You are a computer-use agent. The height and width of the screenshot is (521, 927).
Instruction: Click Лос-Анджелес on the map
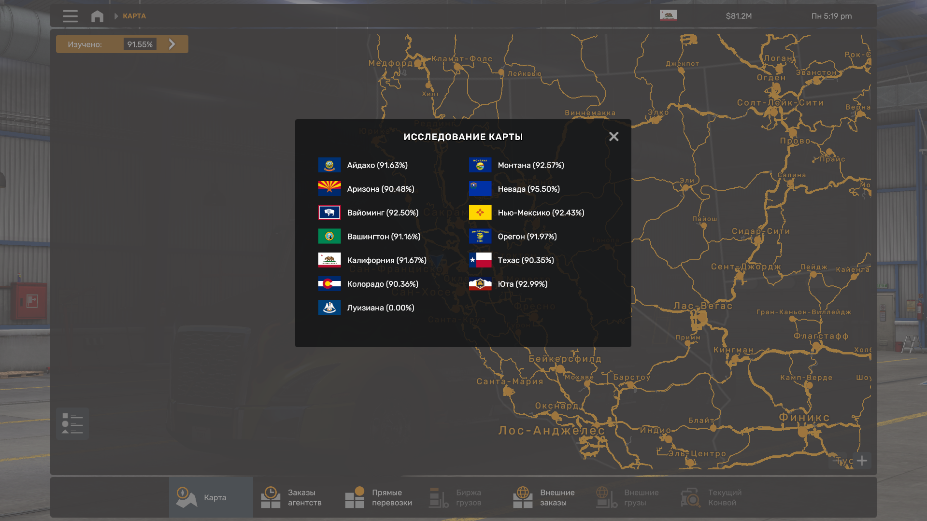[x=552, y=430]
